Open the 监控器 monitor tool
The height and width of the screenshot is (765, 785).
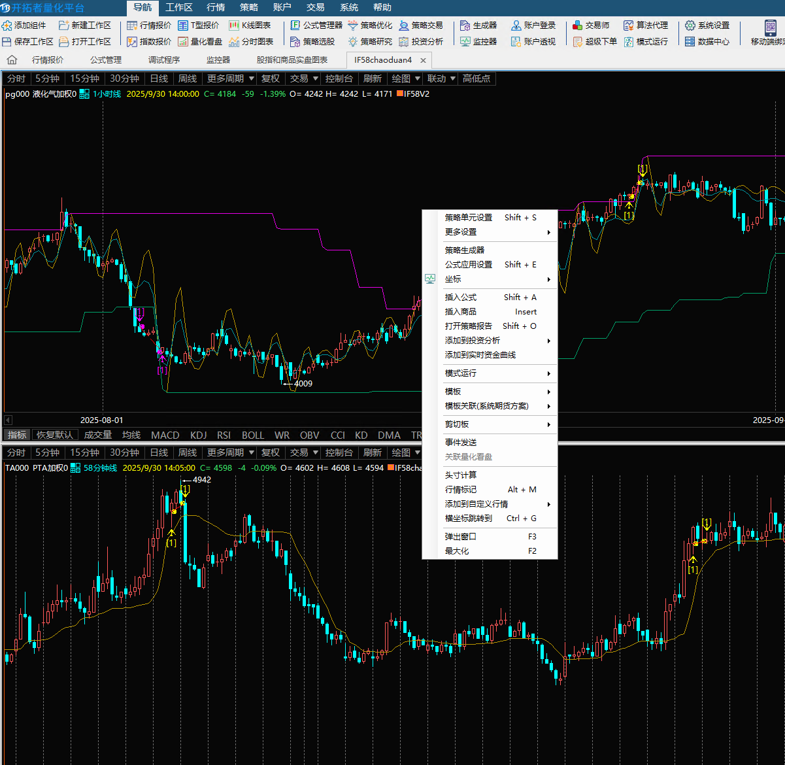point(465,41)
